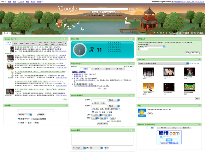Open the minute dropdown showing 29

click(x=103, y=118)
